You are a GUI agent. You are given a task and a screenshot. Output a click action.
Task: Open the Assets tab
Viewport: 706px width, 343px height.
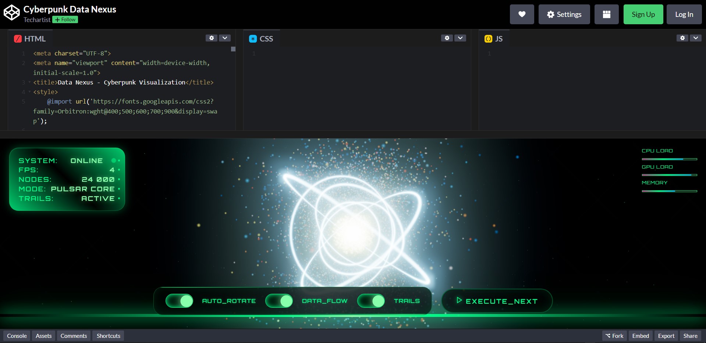(43, 336)
